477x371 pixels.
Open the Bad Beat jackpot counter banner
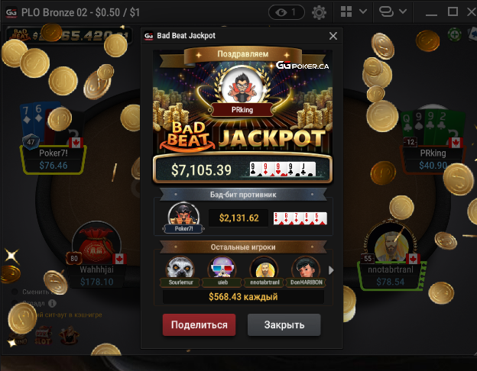pos(69,36)
